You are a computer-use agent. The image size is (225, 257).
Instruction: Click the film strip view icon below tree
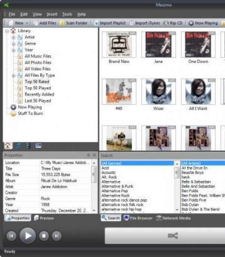(28, 145)
